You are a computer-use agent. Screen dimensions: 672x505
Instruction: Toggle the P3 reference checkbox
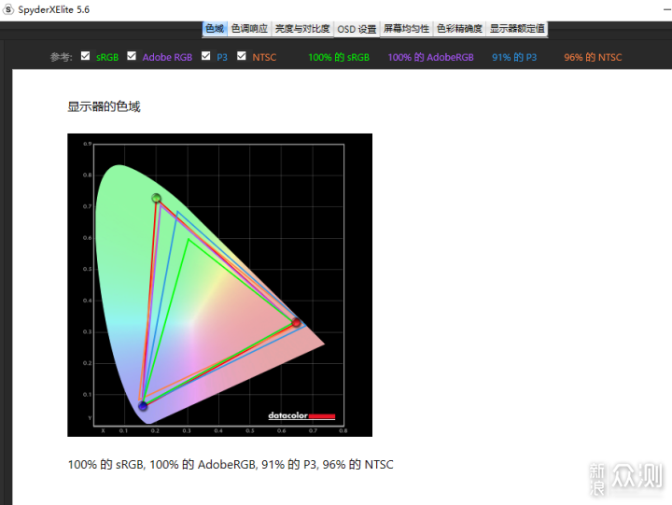205,56
